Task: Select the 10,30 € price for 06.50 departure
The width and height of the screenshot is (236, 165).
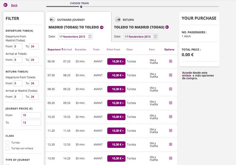Action: [x=116, y=61]
